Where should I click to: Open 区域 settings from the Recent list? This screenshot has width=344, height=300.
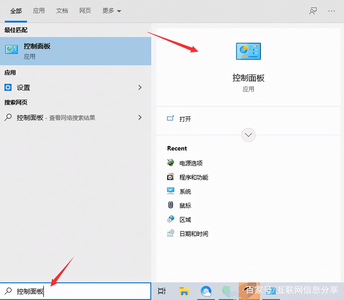point(185,219)
